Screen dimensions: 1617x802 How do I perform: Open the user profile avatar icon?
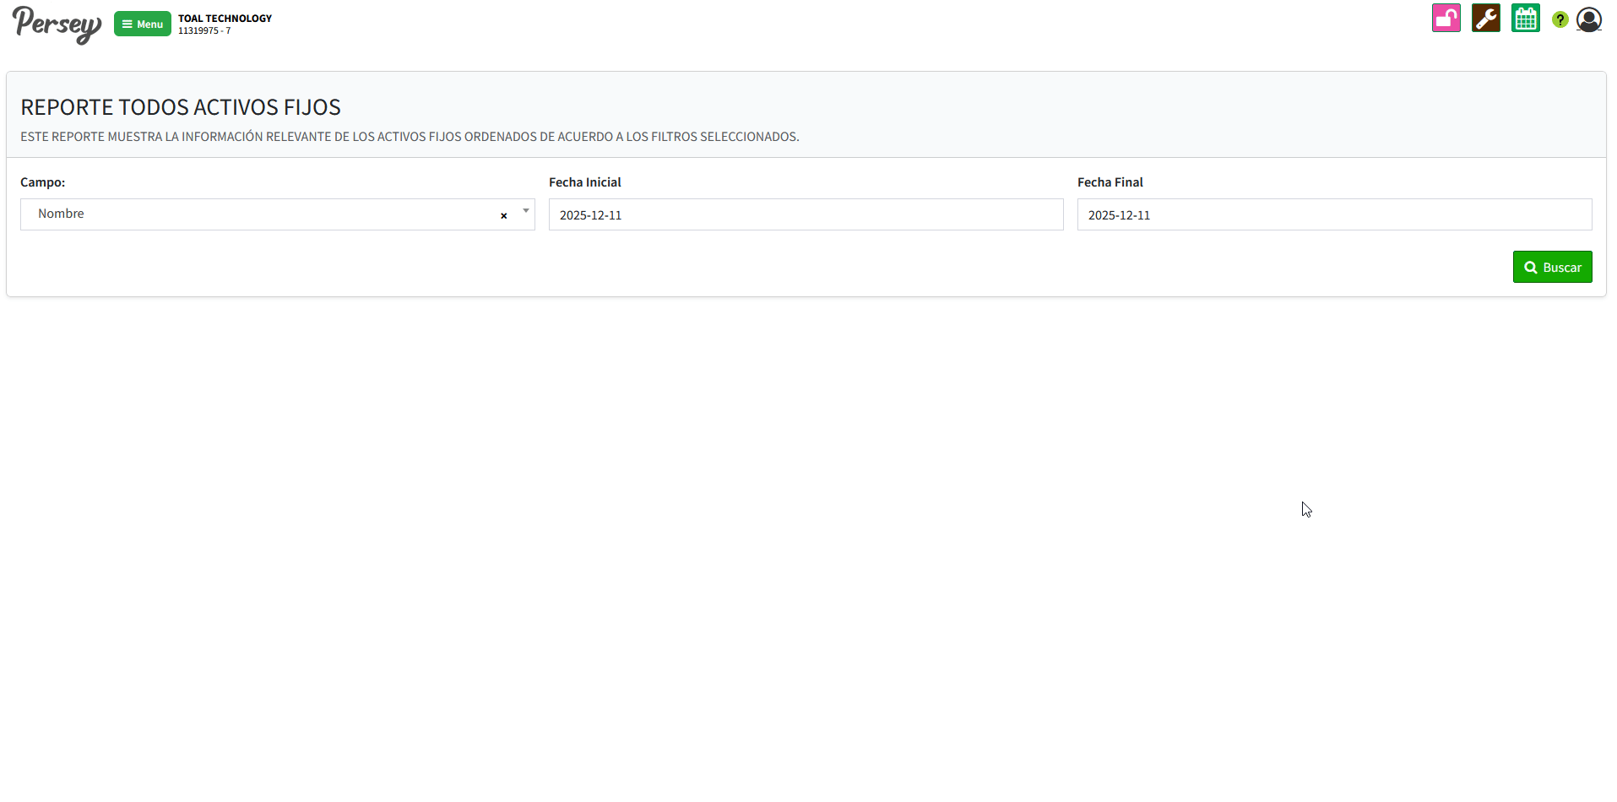pos(1588,19)
